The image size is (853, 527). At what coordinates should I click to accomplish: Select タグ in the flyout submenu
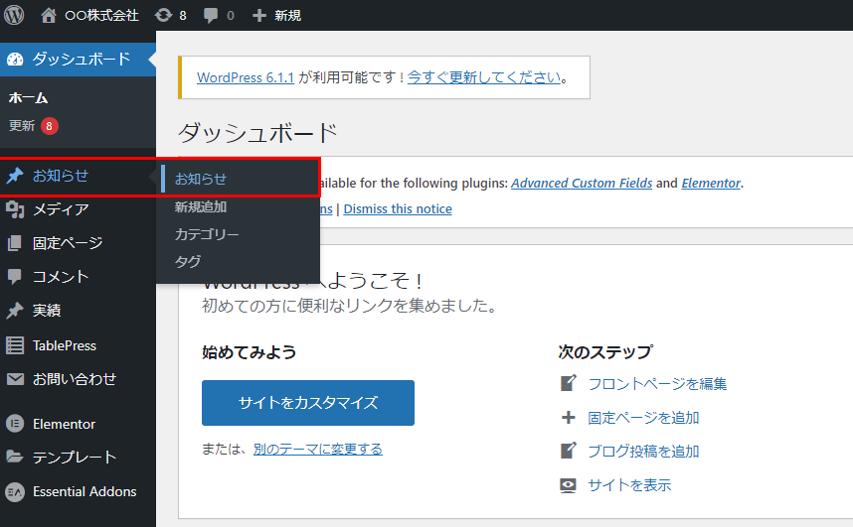click(188, 262)
